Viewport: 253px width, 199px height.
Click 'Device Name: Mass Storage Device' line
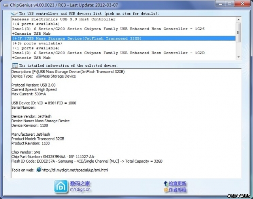coord(40,121)
